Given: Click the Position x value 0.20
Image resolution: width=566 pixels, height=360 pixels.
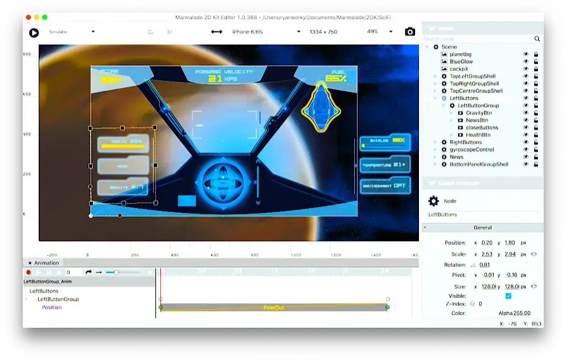Looking at the screenshot, I should coord(487,243).
